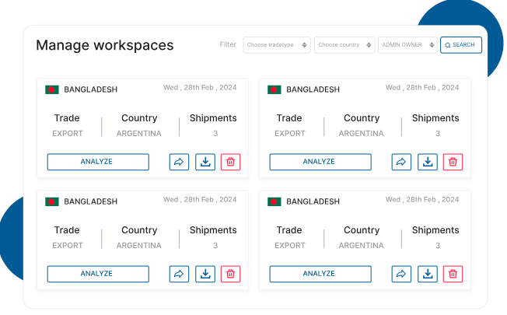Click ANALYZE in bottom-right workspace card
This screenshot has width=507, height=315.
pyautogui.click(x=320, y=274)
